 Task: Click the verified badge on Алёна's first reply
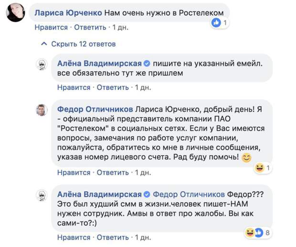tap(147, 63)
